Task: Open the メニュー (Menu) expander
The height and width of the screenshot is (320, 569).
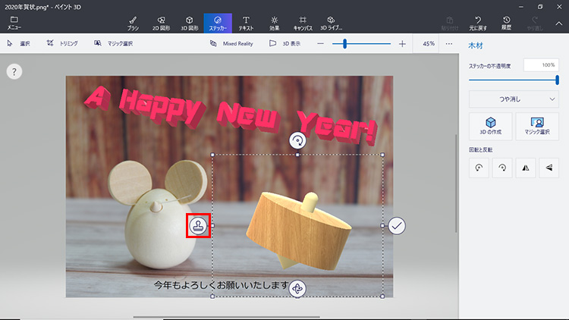Action: pyautogui.click(x=14, y=22)
